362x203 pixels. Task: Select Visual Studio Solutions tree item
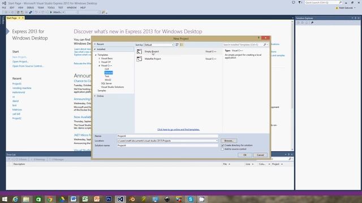[x=113, y=87]
